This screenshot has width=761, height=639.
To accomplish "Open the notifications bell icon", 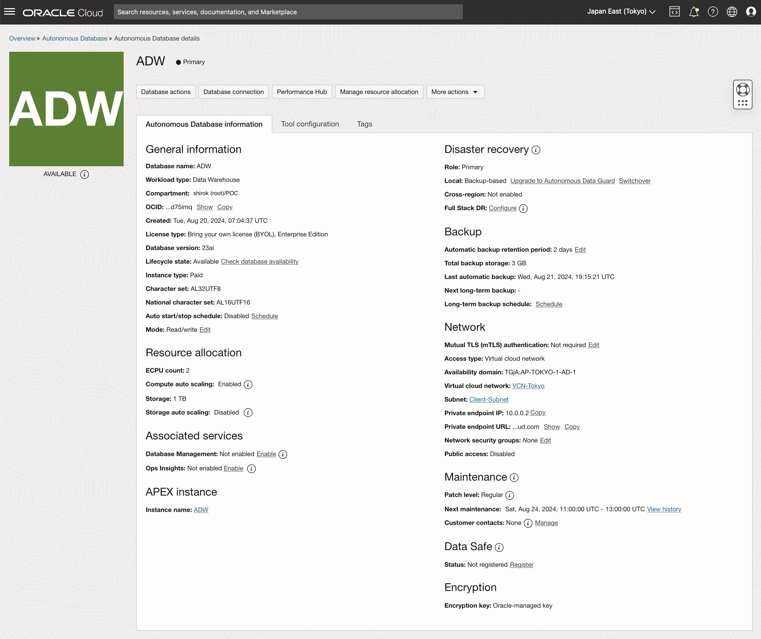I will 694,12.
